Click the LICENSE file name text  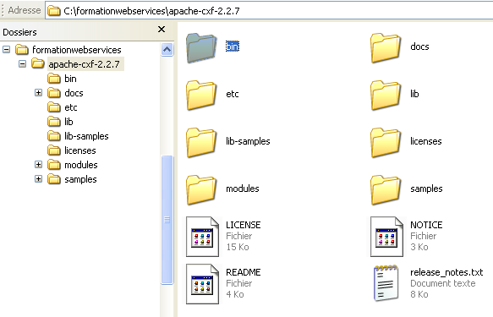point(244,225)
